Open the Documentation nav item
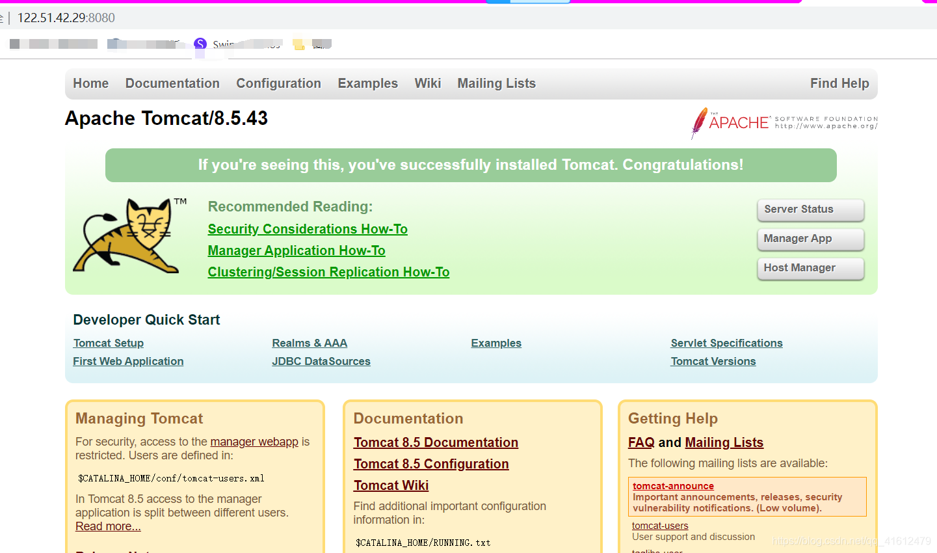 click(x=172, y=83)
